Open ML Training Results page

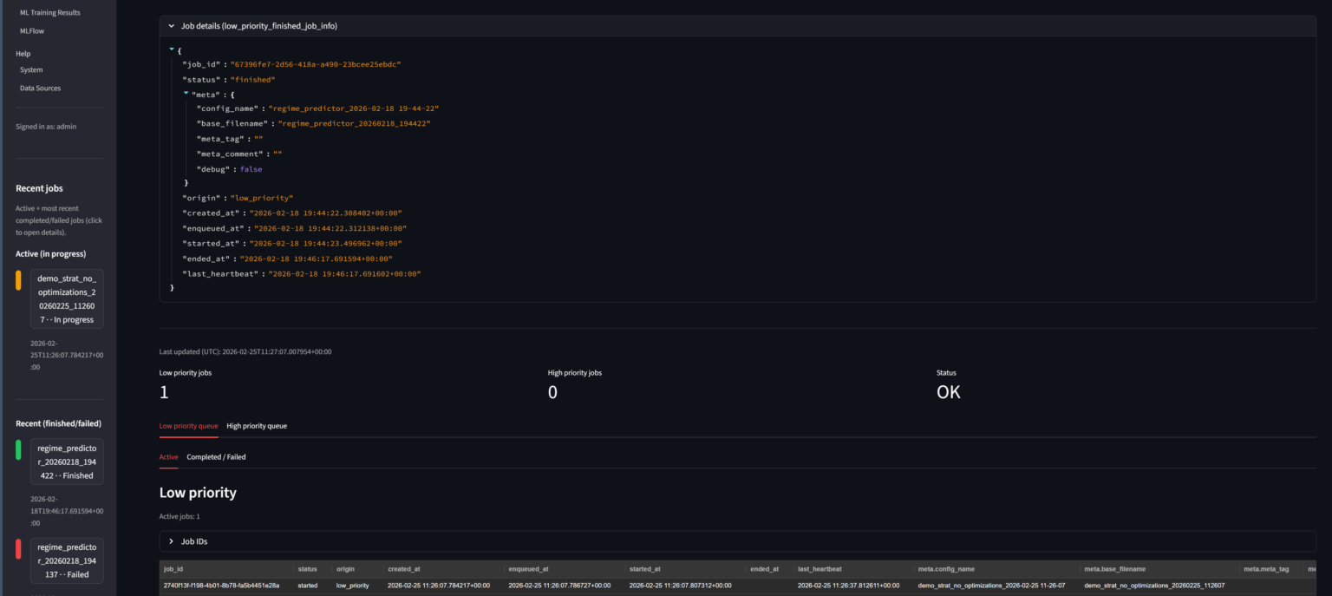coord(49,12)
